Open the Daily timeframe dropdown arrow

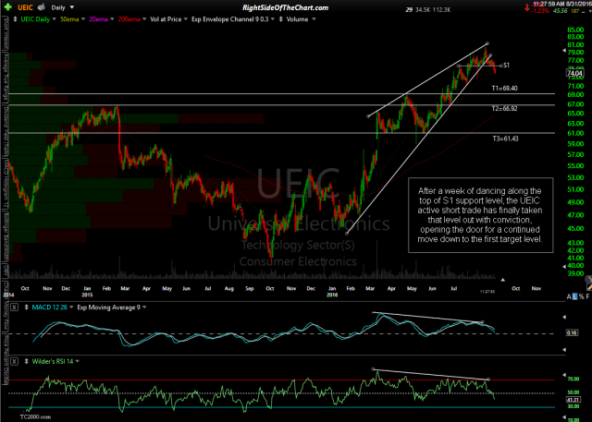[72, 7]
